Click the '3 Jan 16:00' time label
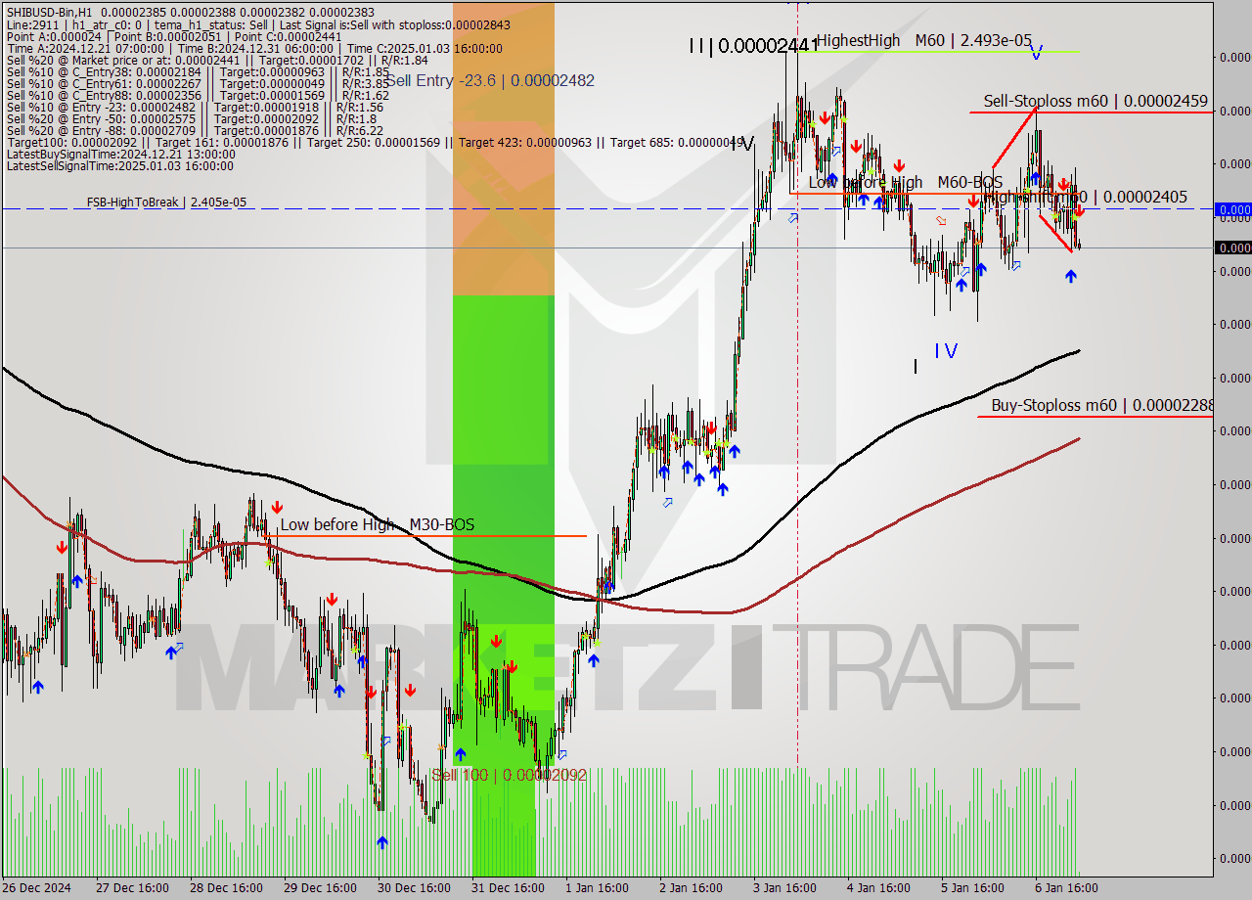Screen dimensions: 1252x900 [x=784, y=888]
